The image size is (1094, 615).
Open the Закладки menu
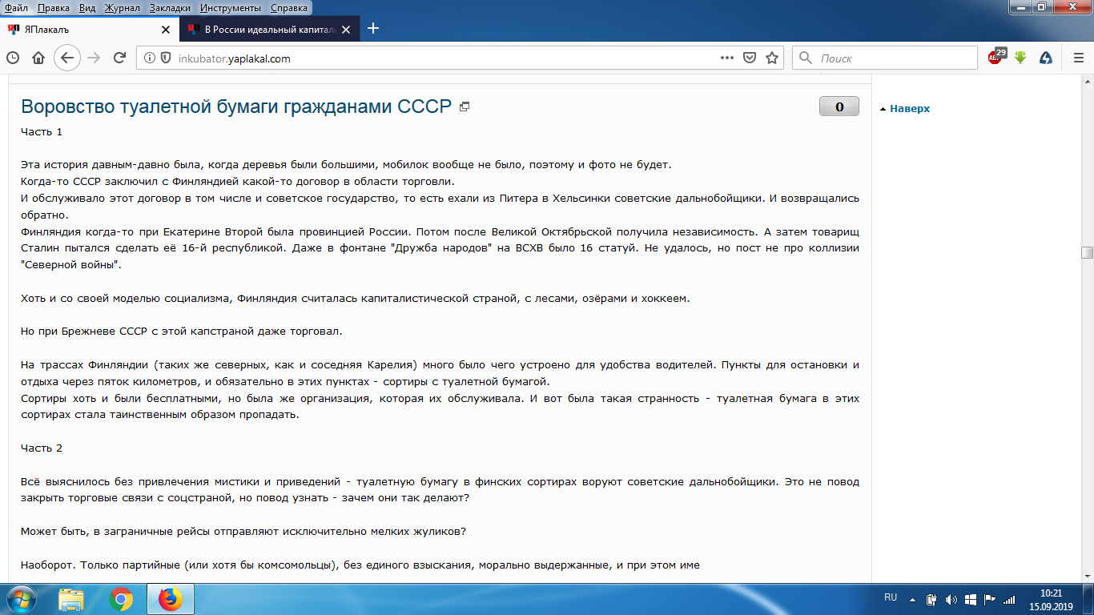pyautogui.click(x=171, y=8)
